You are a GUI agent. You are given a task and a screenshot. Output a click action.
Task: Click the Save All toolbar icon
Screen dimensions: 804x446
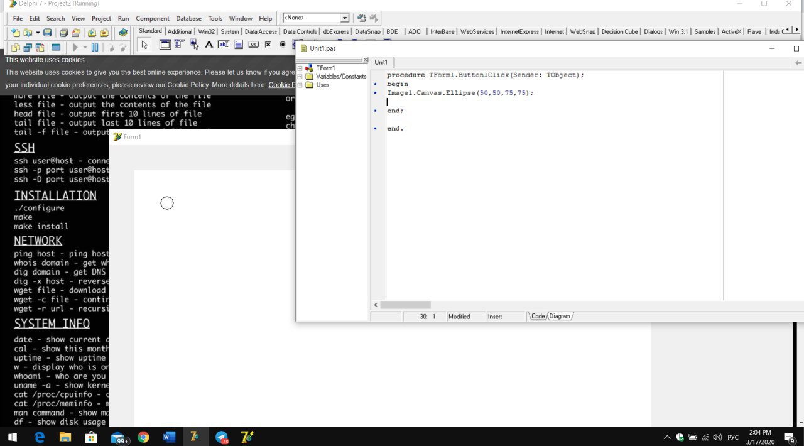pos(63,33)
